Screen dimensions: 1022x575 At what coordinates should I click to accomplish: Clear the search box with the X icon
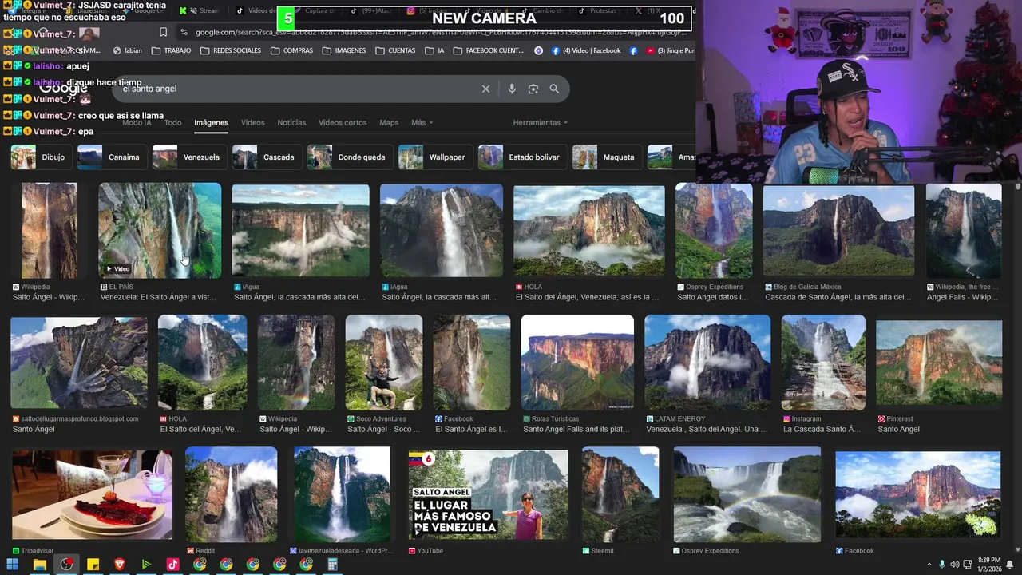tap(485, 89)
